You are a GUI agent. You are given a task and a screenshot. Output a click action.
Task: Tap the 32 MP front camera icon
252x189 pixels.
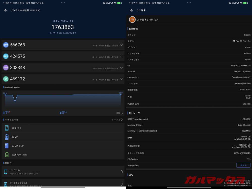(7, 137)
